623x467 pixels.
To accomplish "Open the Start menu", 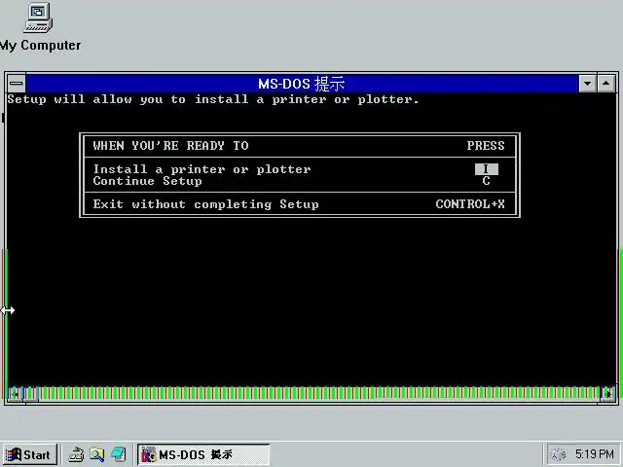I will click(x=30, y=454).
